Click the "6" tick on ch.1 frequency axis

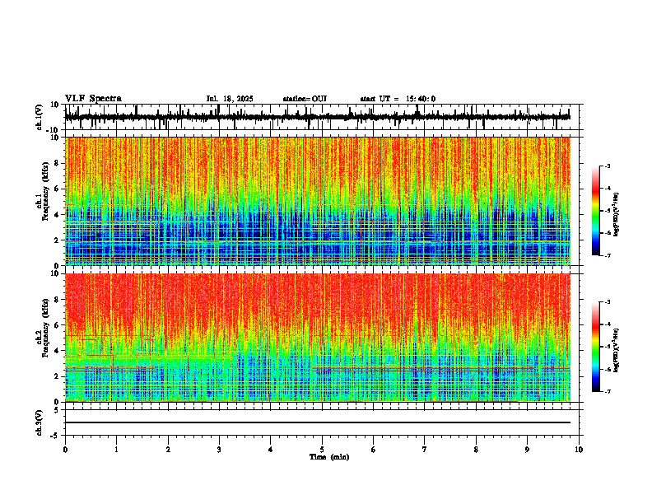(x=57, y=189)
